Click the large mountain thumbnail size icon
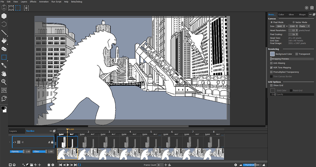This screenshot has width=316, height=167. pyautogui.click(x=264, y=165)
